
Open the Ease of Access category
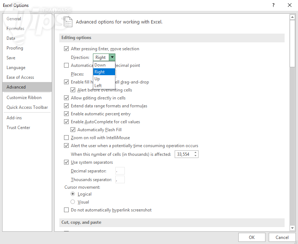[x=27, y=77]
